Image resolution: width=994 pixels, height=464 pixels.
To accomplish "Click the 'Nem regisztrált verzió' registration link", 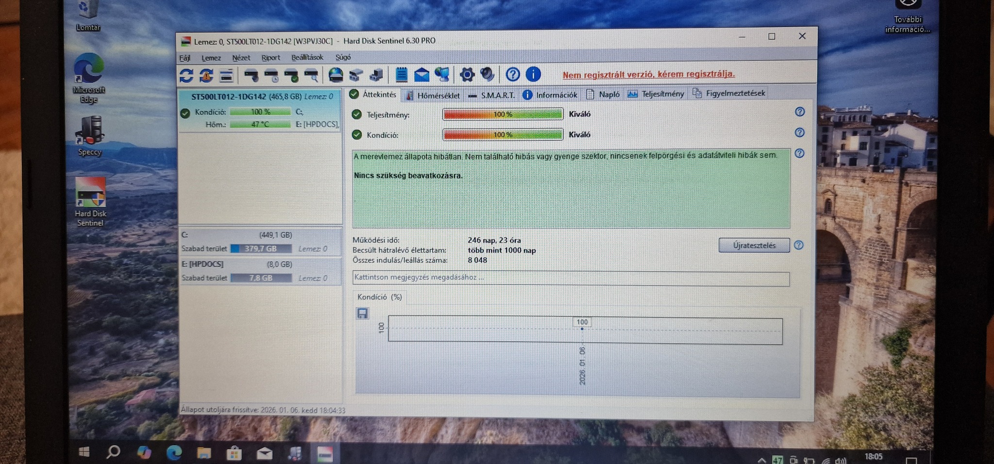I will point(648,74).
